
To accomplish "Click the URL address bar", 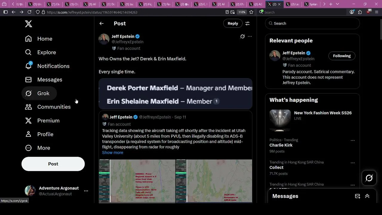I will (x=134, y=12).
